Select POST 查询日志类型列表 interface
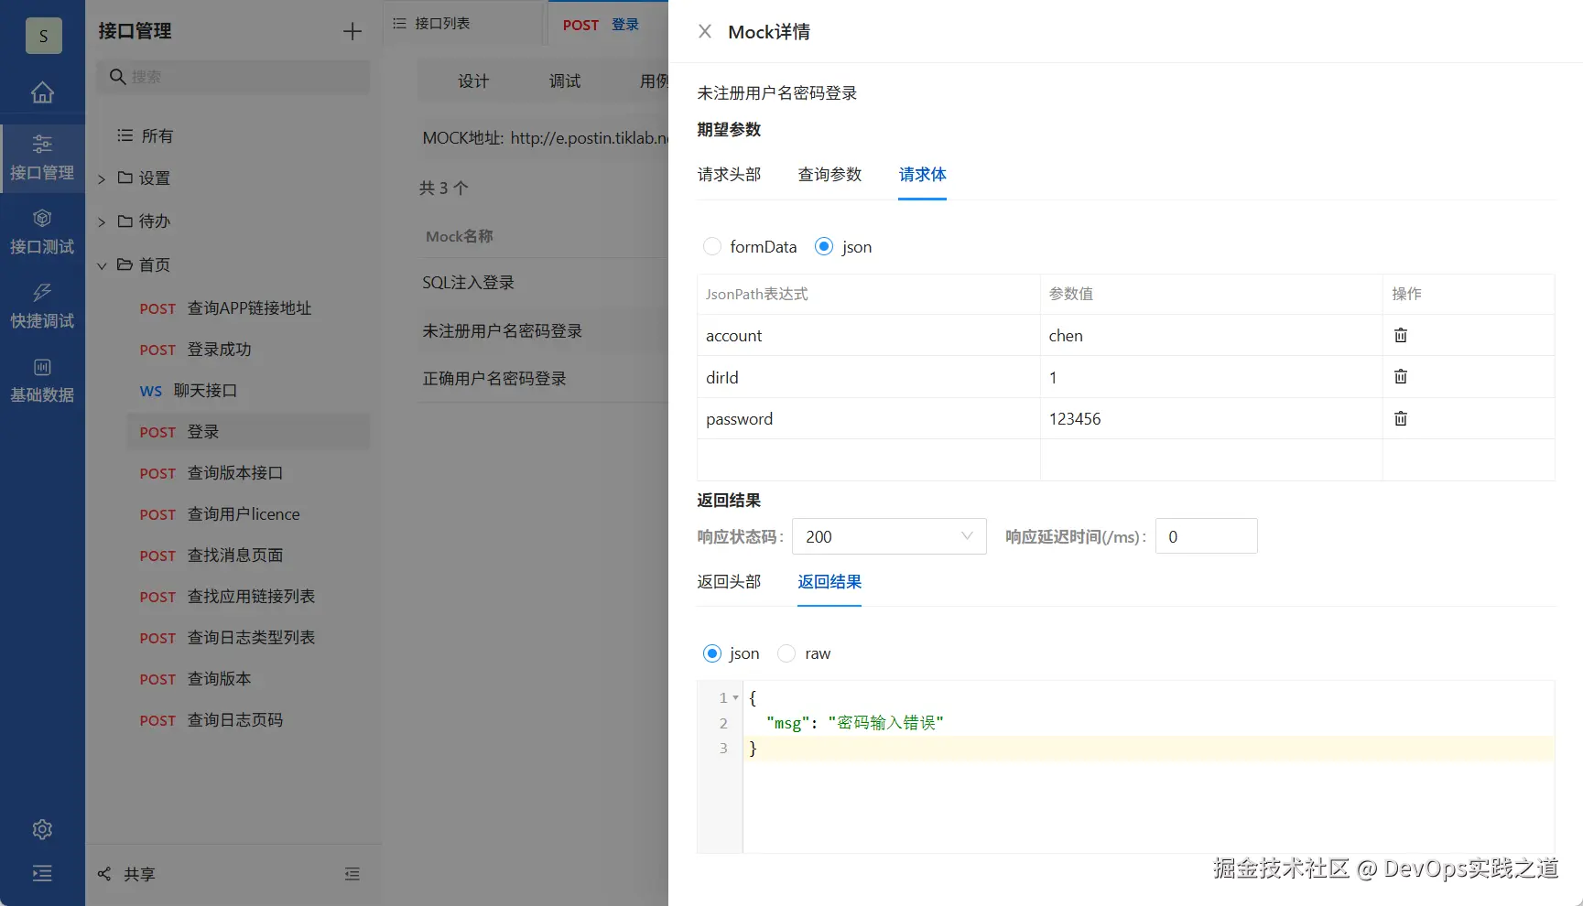This screenshot has height=906, width=1583. [248, 638]
